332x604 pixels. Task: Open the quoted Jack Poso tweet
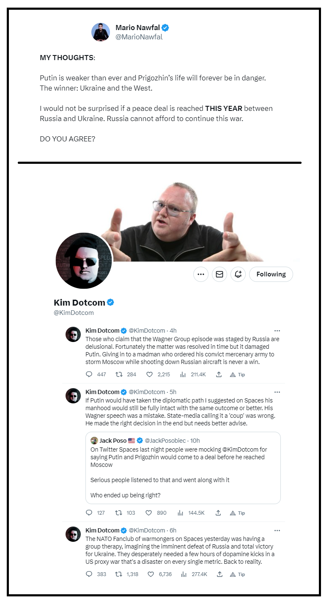[183, 468]
